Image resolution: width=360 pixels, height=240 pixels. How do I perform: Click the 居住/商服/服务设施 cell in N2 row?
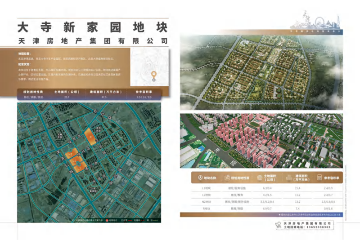237,202
